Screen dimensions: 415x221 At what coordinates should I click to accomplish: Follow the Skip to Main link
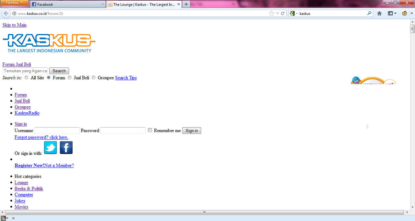click(x=15, y=25)
